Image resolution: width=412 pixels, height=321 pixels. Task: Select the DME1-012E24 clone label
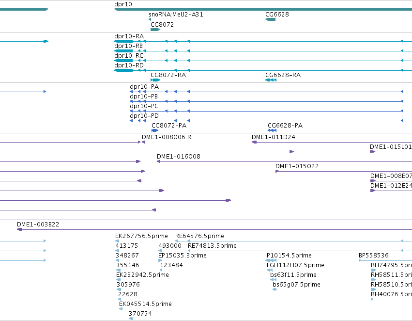point(391,186)
